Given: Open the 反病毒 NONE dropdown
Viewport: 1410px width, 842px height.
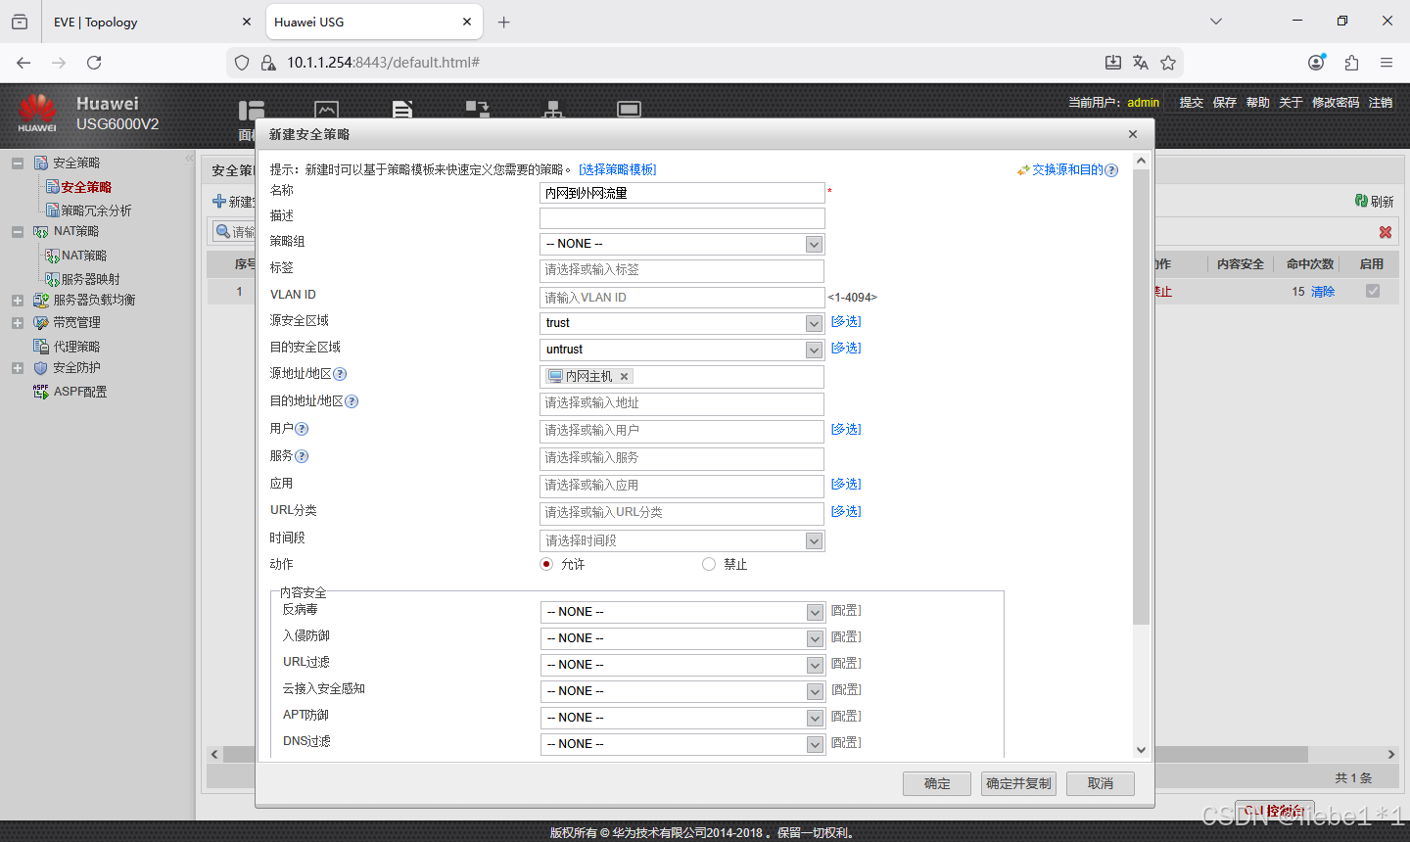Looking at the screenshot, I should (x=814, y=611).
